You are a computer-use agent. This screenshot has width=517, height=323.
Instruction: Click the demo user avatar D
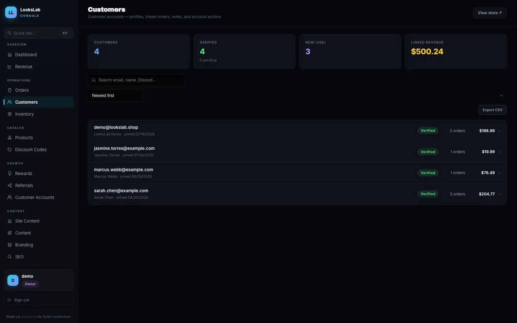13,280
